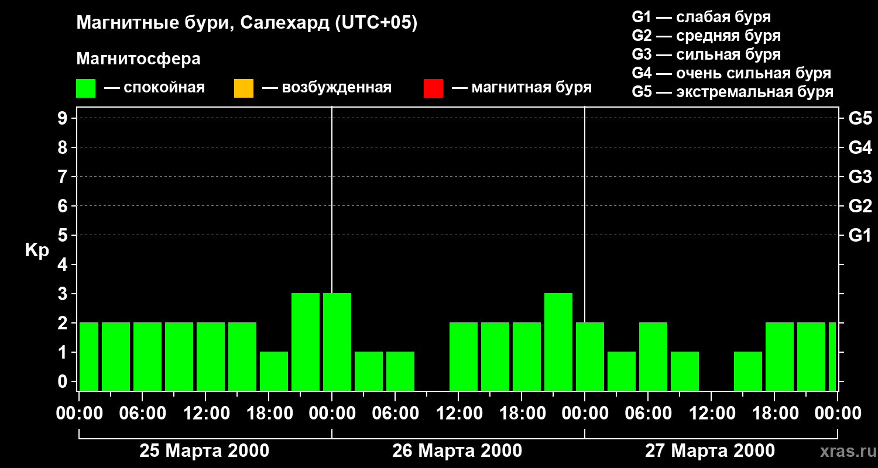The width and height of the screenshot is (878, 468).
Task: Click the Kp 1 bar at 03:00 on 26 March
Action: click(x=369, y=371)
